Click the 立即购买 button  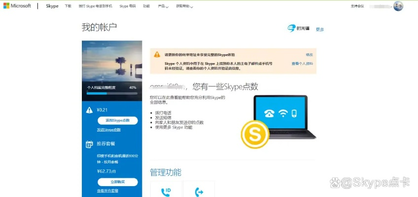pos(117,182)
